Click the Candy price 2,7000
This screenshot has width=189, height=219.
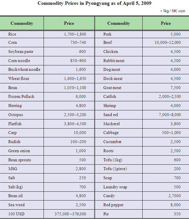175,196
